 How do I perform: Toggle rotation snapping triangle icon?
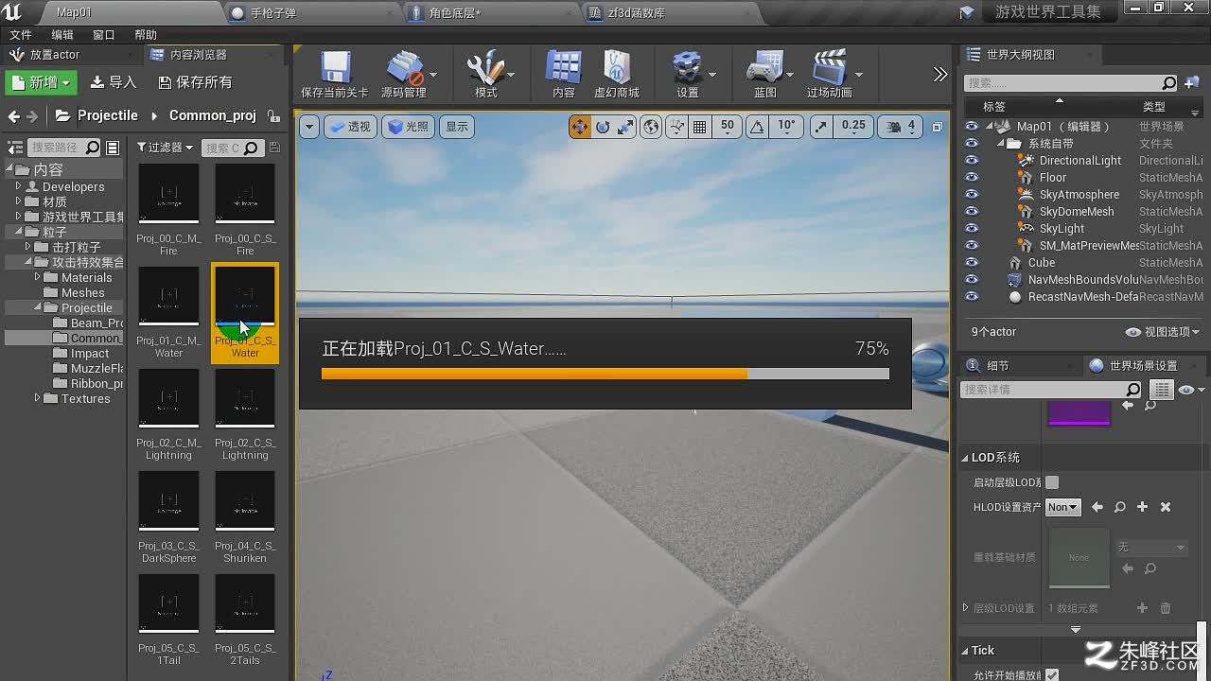tap(759, 127)
